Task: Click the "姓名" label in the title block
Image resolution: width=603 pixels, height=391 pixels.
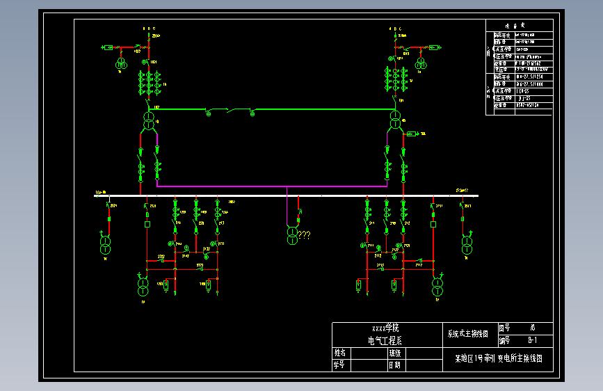Action: click(x=340, y=353)
